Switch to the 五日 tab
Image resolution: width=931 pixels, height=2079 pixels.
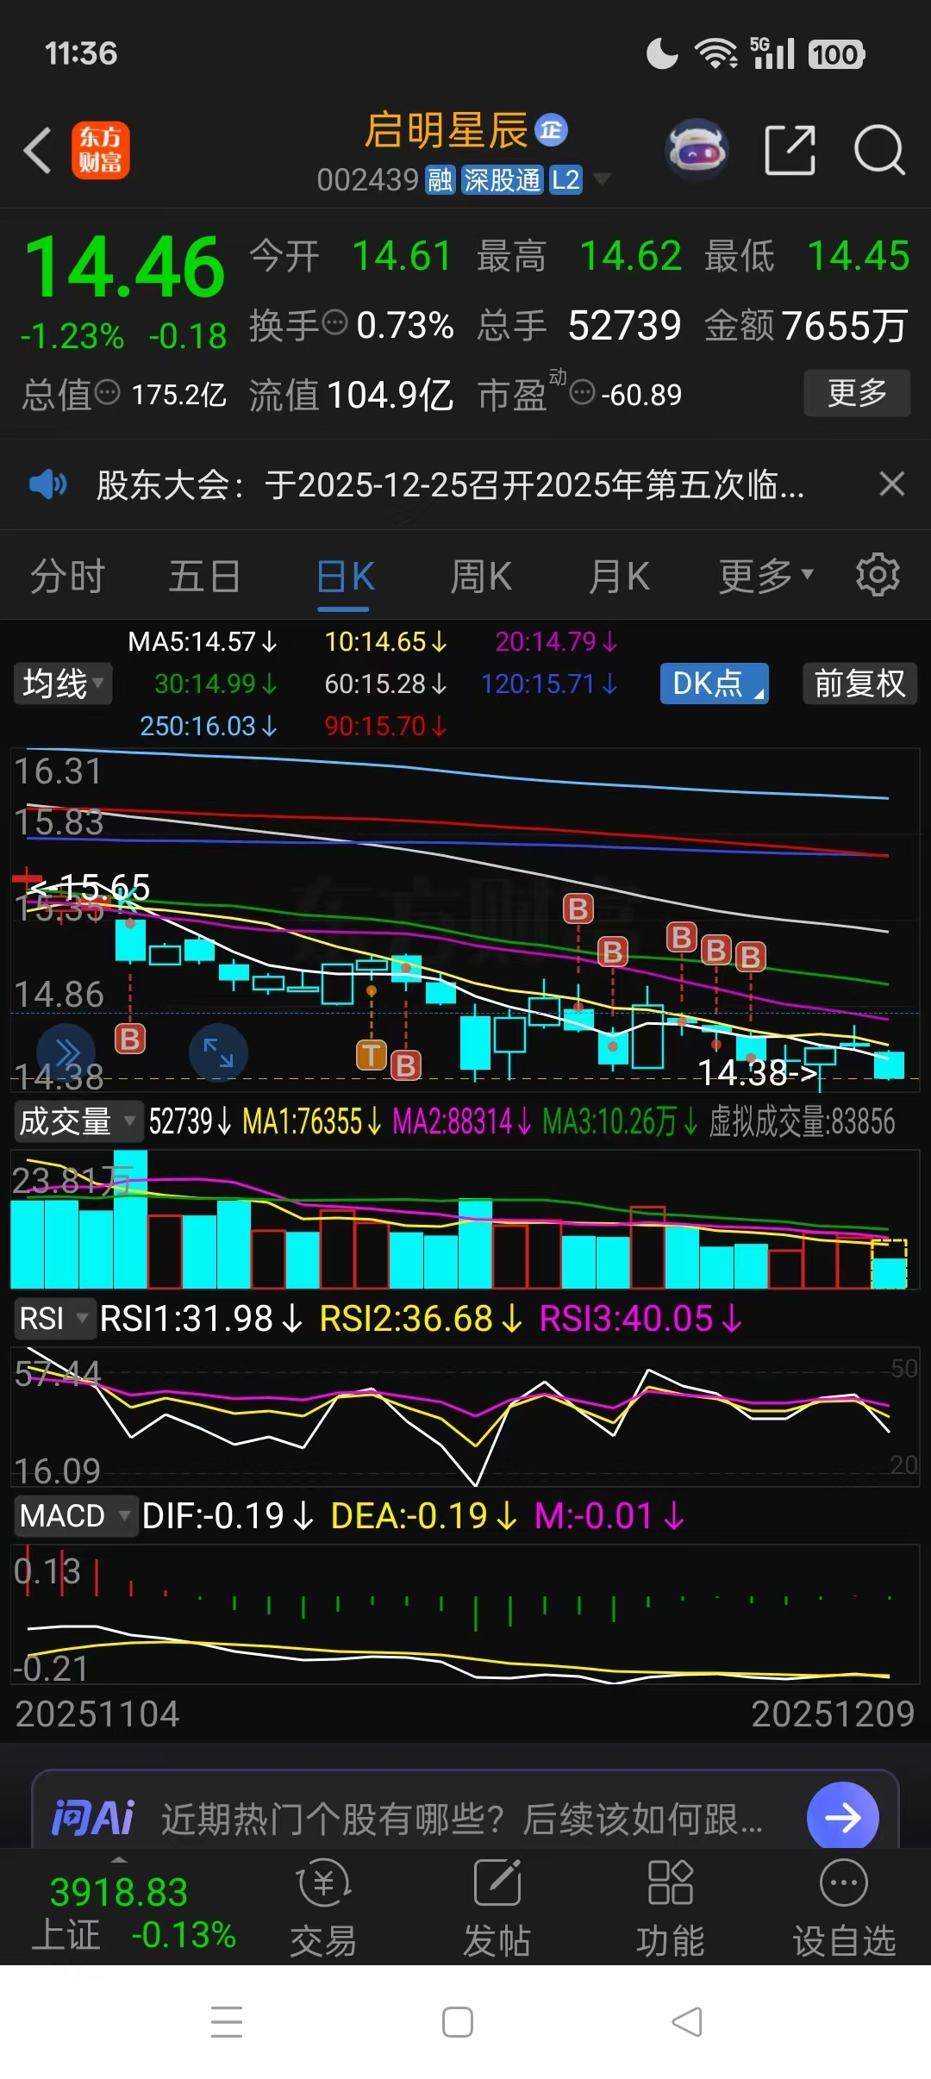tap(204, 576)
